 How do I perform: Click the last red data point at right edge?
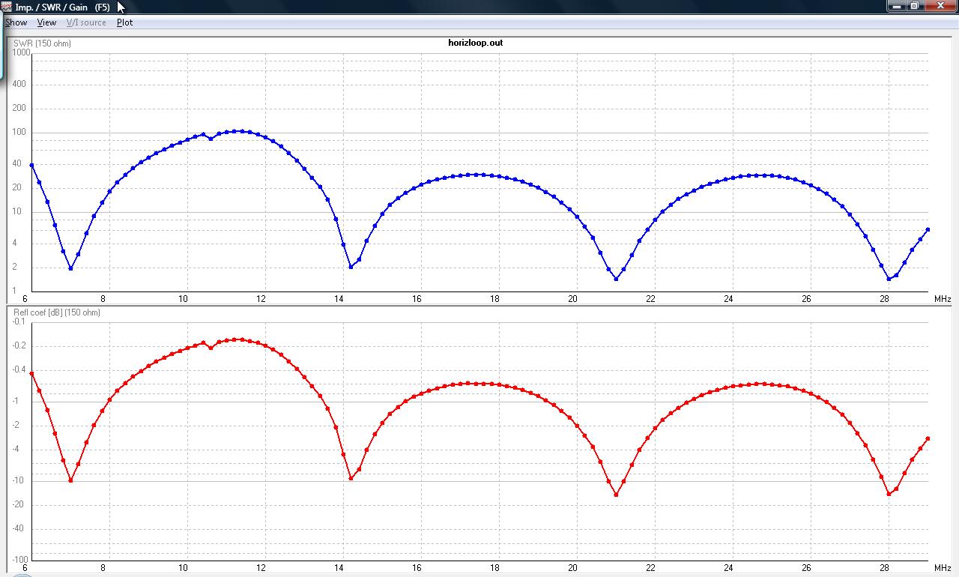(x=928, y=438)
